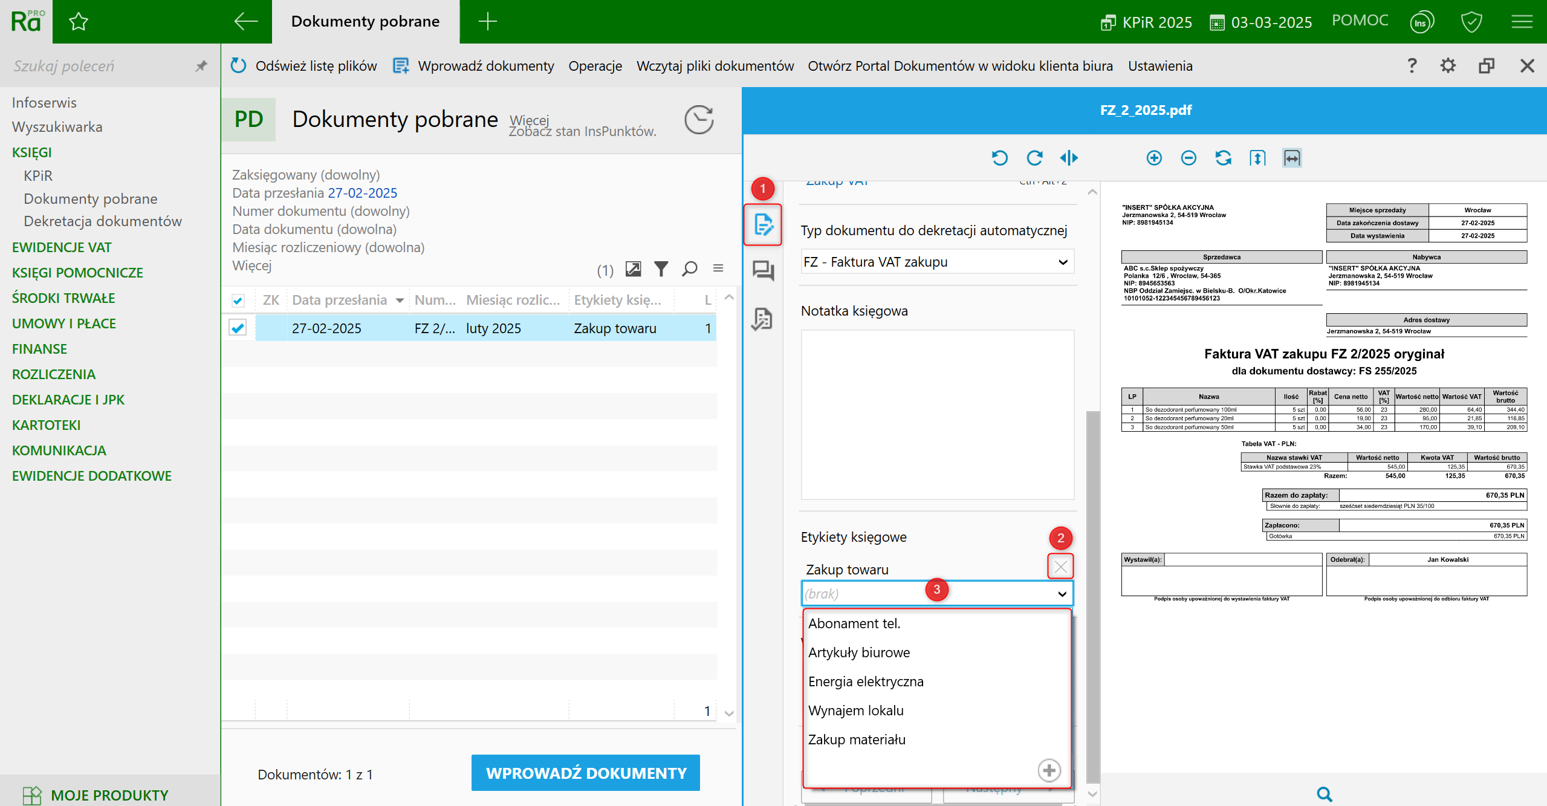Click the zoom out PDF icon

tap(1188, 158)
